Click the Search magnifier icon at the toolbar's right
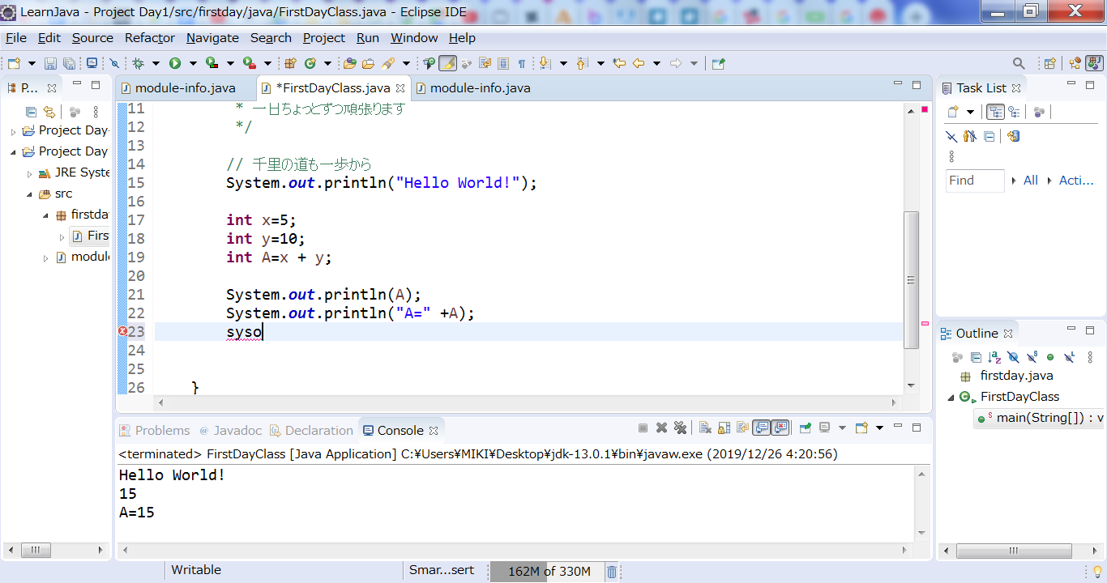Viewport: 1107px width, 583px height. pos(1019,63)
